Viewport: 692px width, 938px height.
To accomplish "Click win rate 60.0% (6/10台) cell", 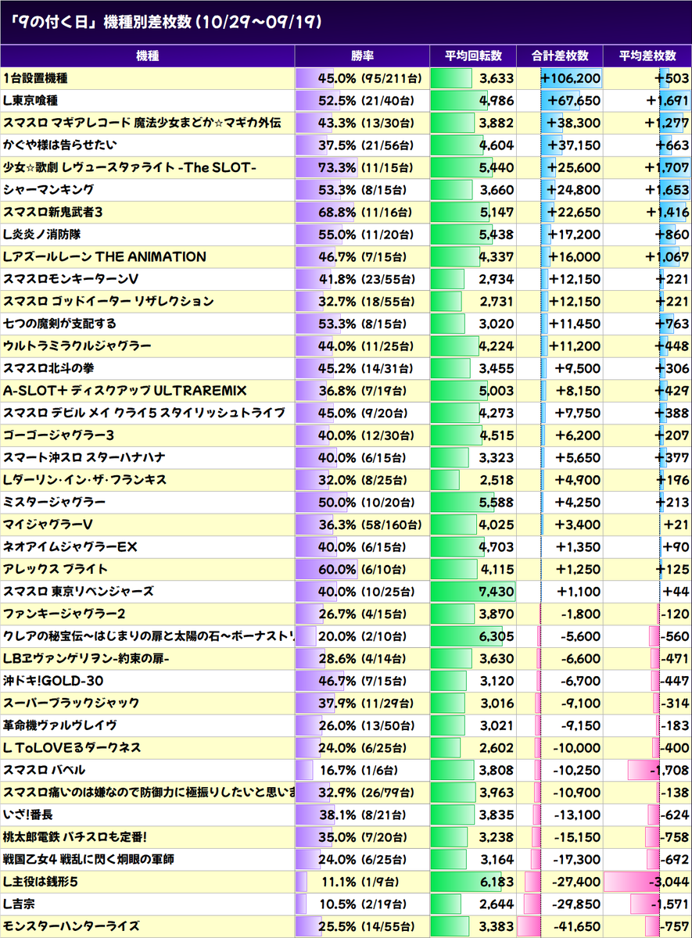I will coord(362,568).
